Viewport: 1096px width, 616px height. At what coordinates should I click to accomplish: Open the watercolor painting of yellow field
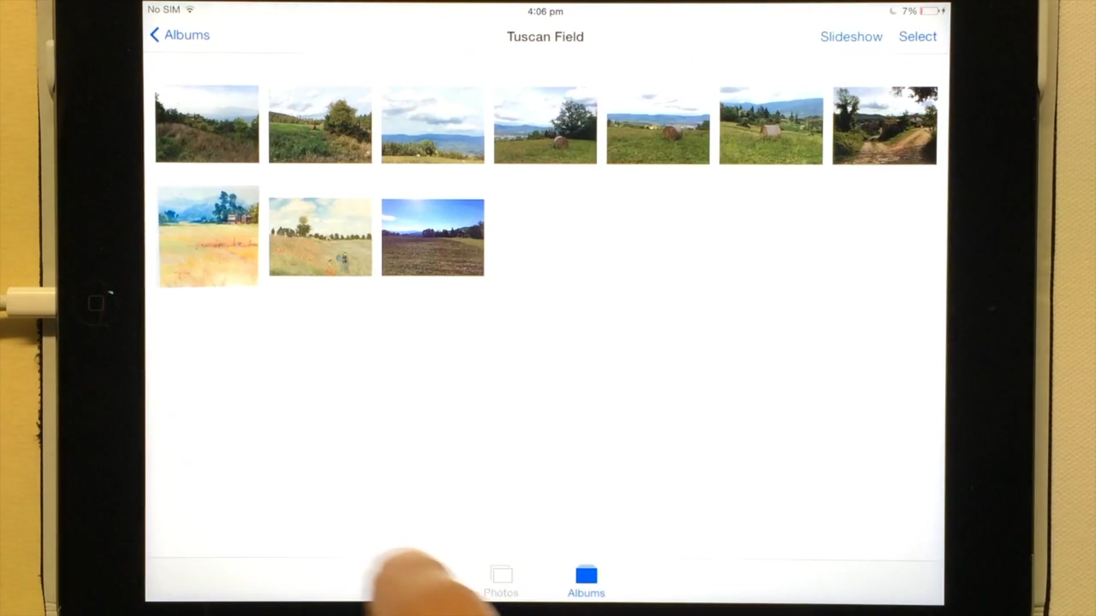pos(208,236)
